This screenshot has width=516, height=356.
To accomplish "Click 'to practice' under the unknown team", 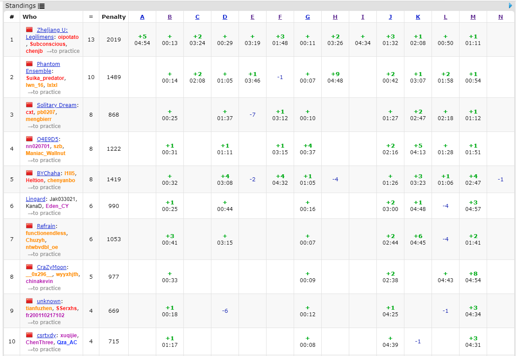I will tap(44, 322).
